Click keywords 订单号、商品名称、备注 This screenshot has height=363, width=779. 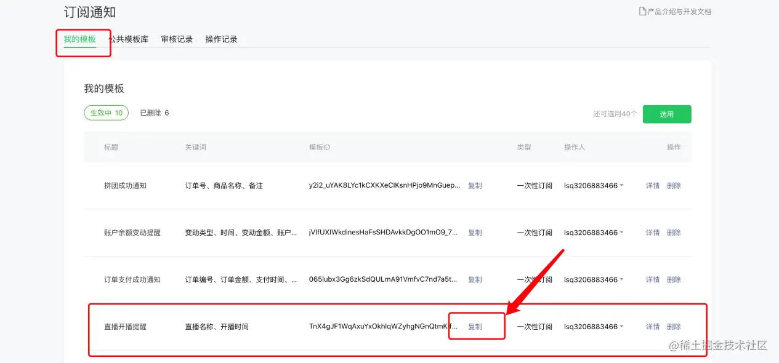pos(224,186)
